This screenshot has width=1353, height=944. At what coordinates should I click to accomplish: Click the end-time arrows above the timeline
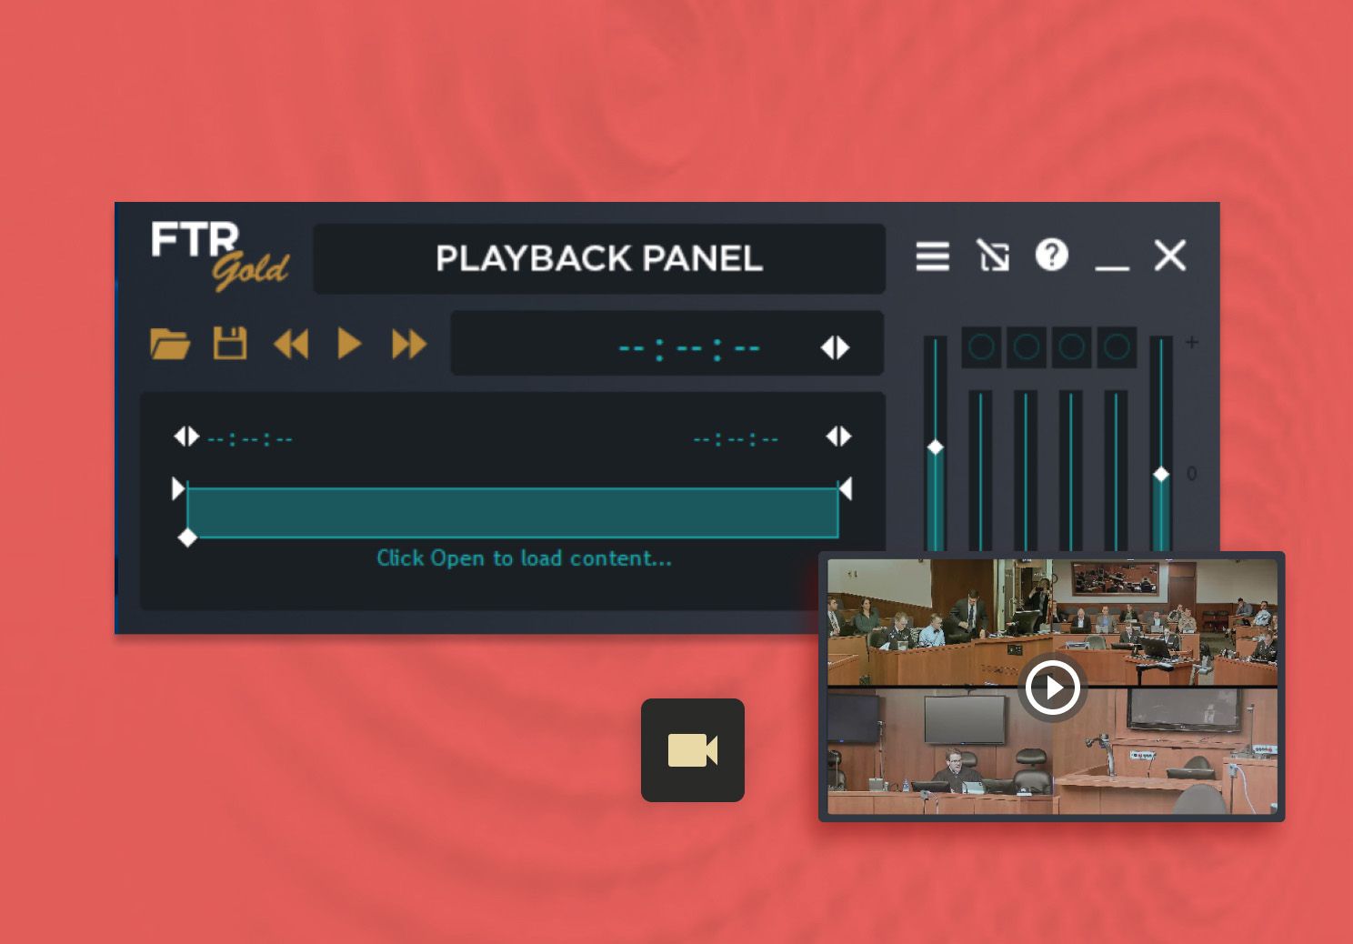pyautogui.click(x=838, y=437)
